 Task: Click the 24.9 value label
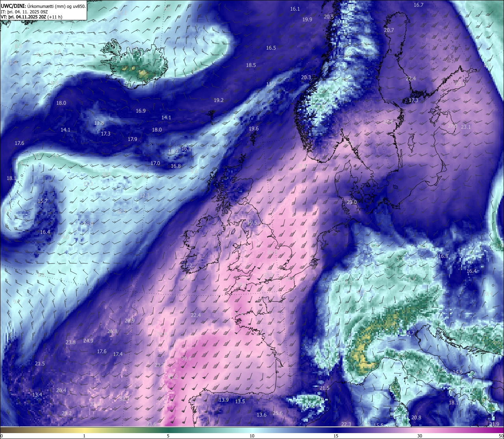88,341
